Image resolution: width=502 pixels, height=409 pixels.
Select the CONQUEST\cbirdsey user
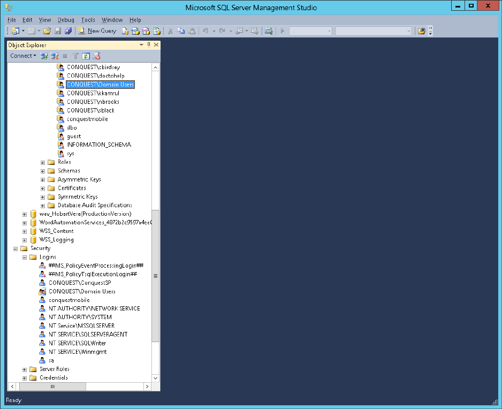pyautogui.click(x=94, y=67)
